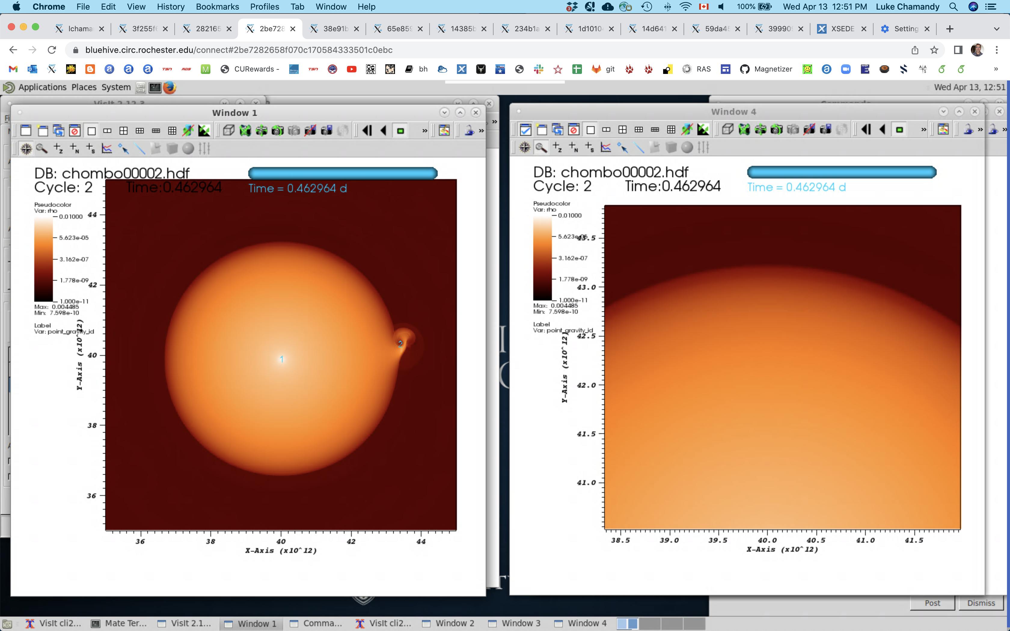
Task: Stop animation in Window 4
Action: pos(899,130)
